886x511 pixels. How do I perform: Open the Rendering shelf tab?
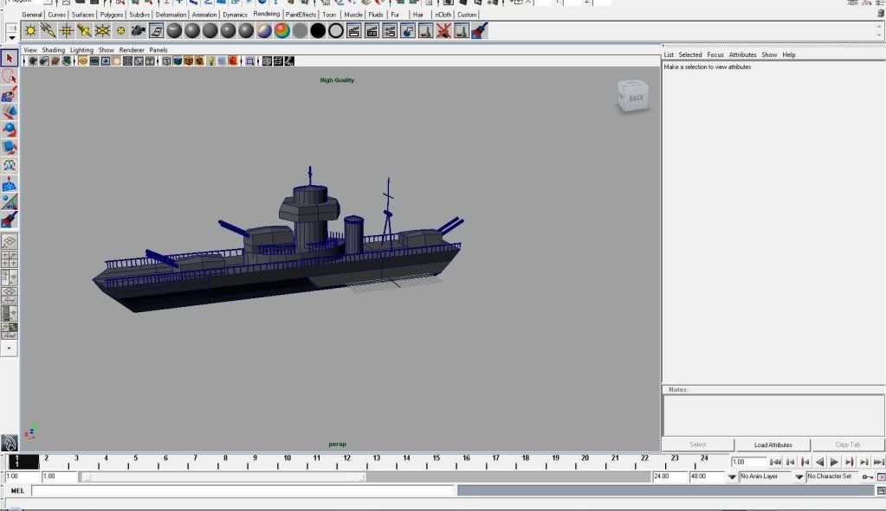pyautogui.click(x=266, y=14)
